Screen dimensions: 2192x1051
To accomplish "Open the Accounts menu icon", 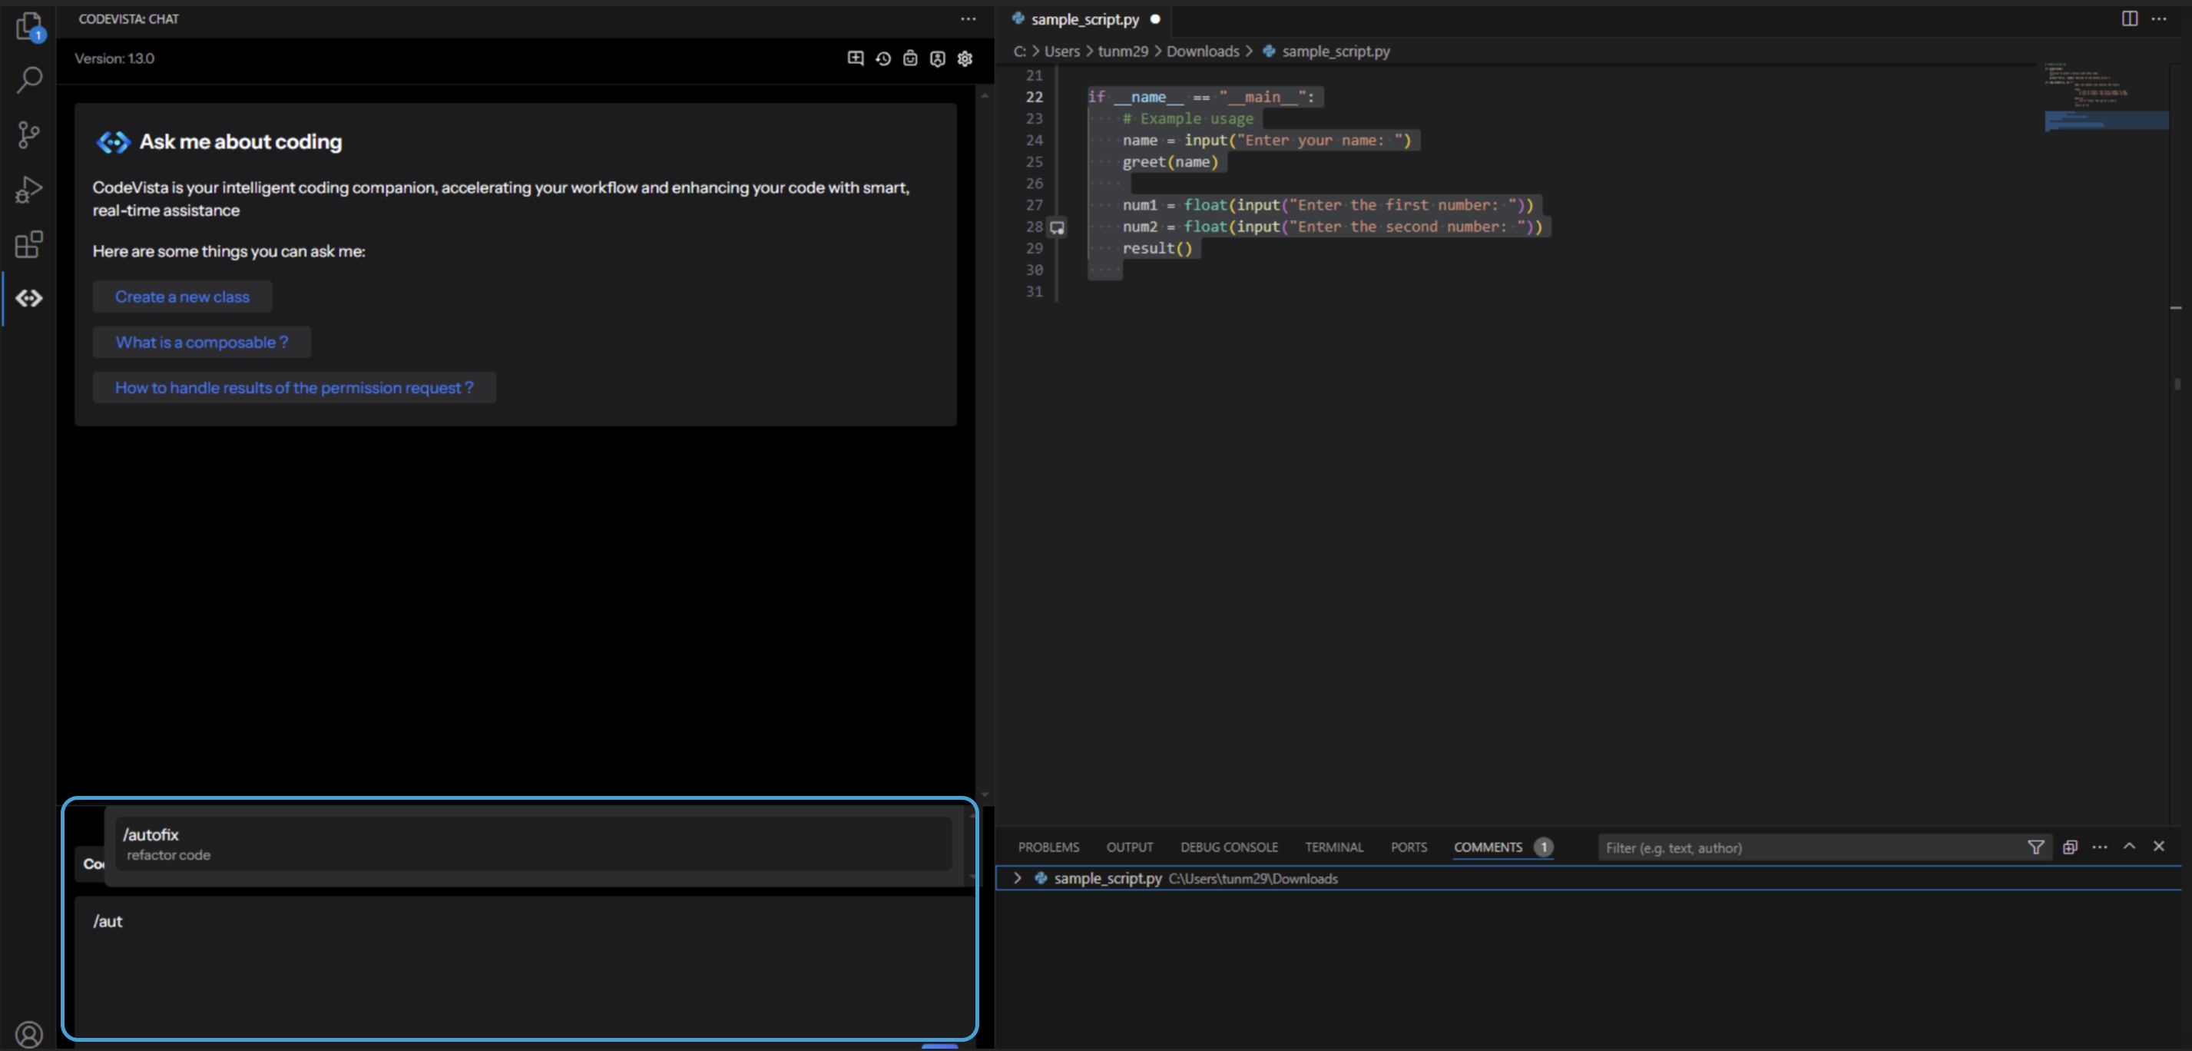I will [29, 1034].
